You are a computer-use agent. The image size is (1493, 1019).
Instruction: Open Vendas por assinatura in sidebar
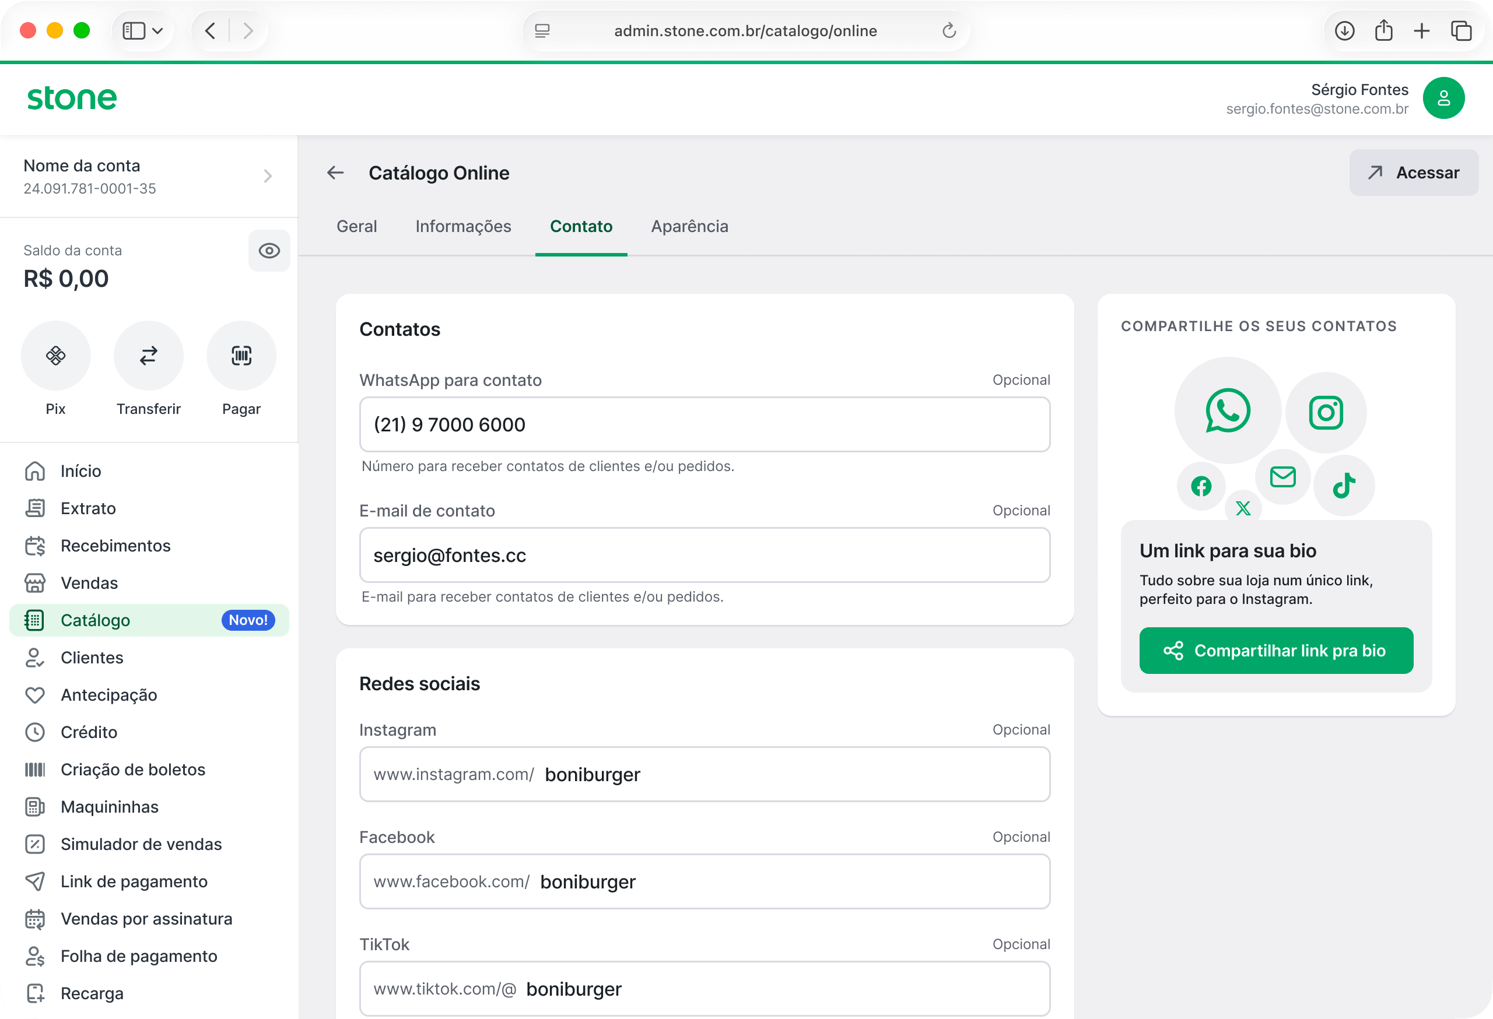pyautogui.click(x=149, y=918)
